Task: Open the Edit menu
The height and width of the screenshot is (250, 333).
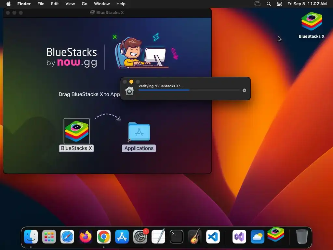Action: 55,4
